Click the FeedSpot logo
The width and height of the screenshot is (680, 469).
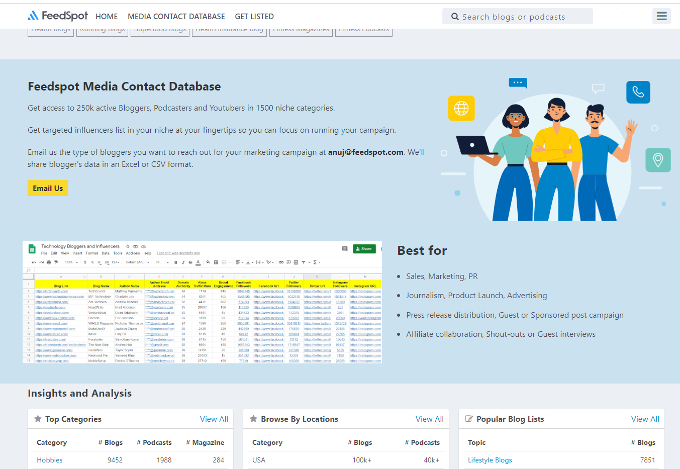tap(57, 16)
